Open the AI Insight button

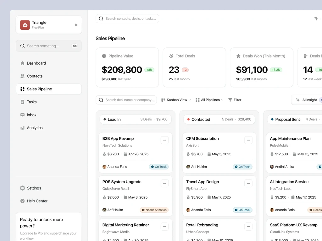(x=307, y=100)
